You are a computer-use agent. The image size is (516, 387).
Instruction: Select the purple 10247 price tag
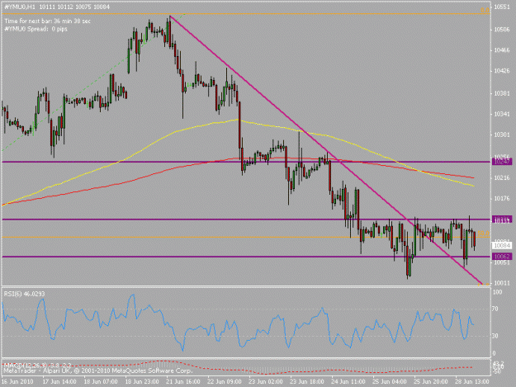tap(502, 162)
